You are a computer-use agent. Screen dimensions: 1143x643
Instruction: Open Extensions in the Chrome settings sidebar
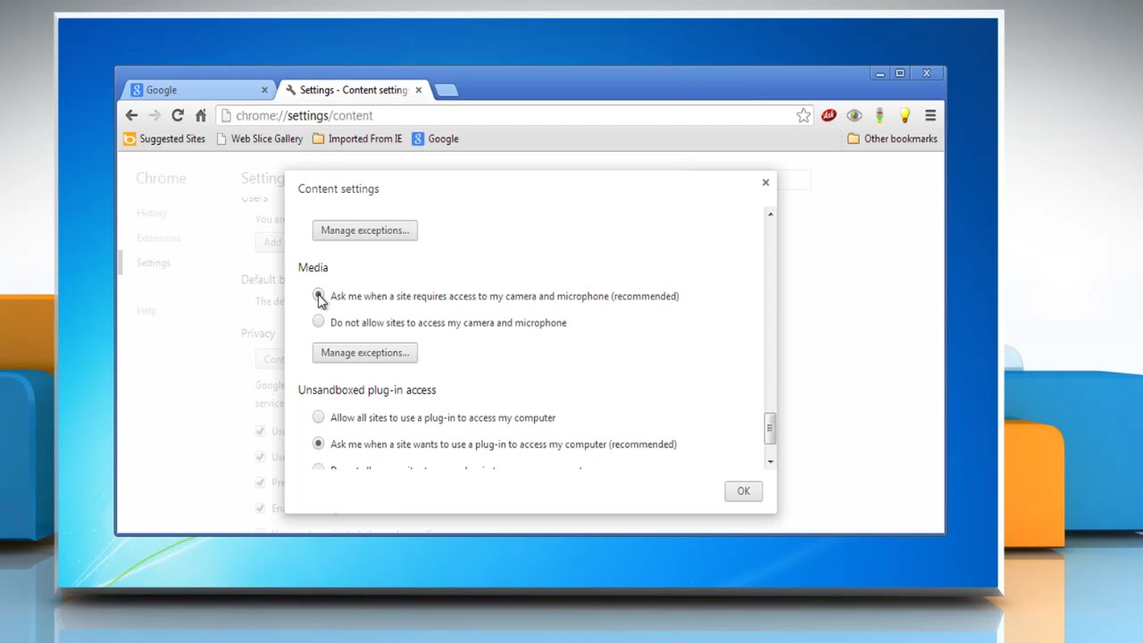[x=158, y=238]
